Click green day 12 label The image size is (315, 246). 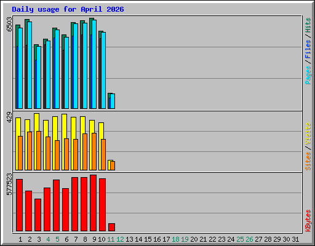120,239
